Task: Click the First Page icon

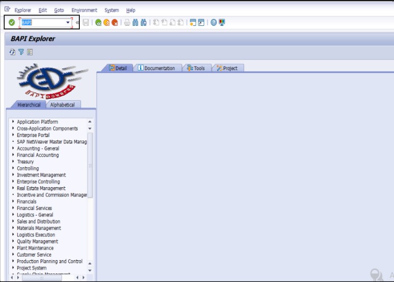Action: click(x=156, y=22)
